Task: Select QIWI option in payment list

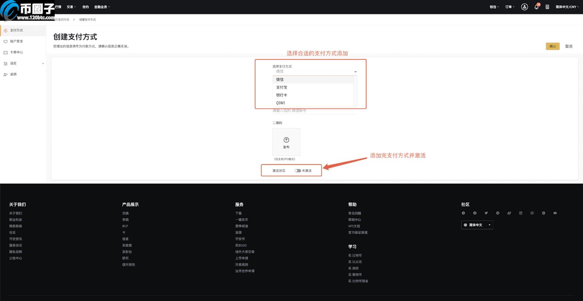Action: pos(313,103)
